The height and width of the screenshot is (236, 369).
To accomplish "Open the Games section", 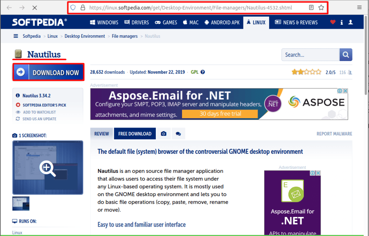I will click(x=166, y=22).
